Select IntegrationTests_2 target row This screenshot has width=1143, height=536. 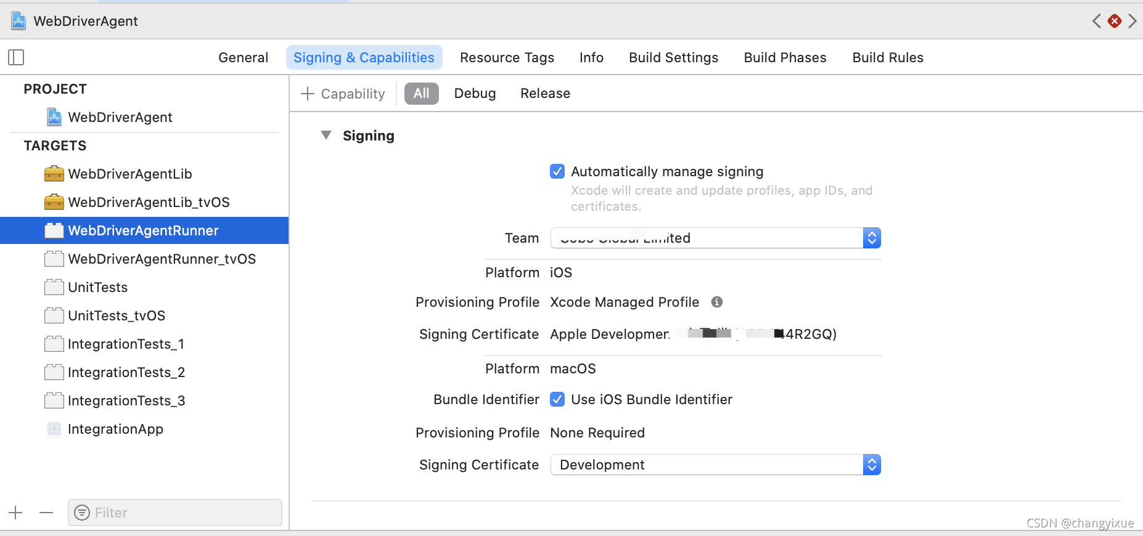pos(144,372)
